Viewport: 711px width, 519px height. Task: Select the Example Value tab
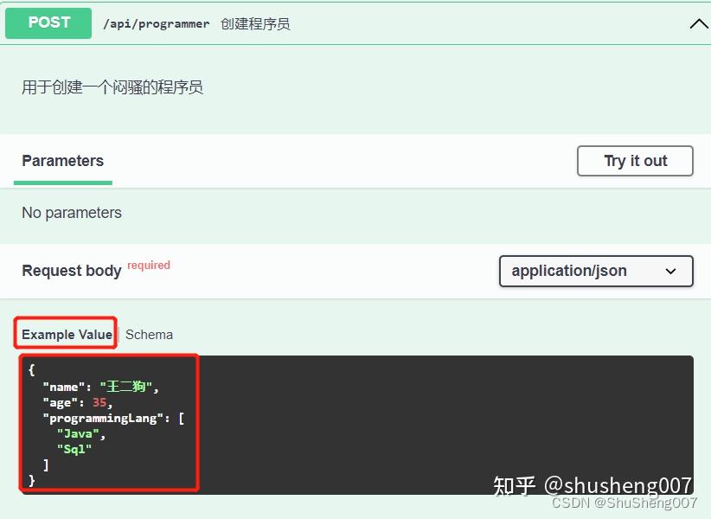click(64, 334)
